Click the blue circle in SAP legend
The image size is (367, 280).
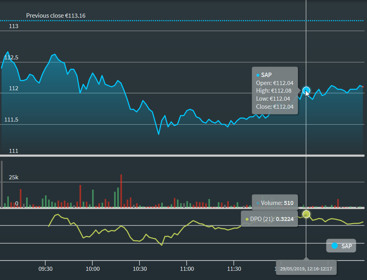coord(334,246)
